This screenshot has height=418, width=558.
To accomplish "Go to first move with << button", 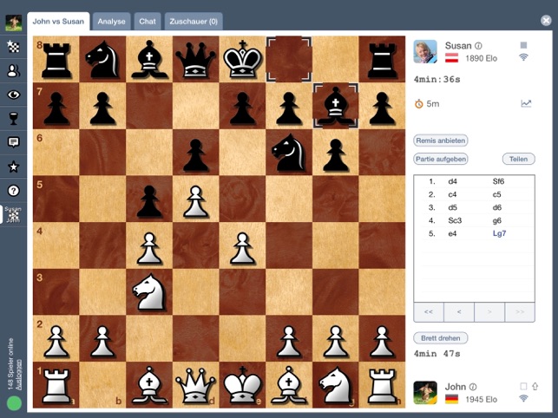I will point(429,312).
